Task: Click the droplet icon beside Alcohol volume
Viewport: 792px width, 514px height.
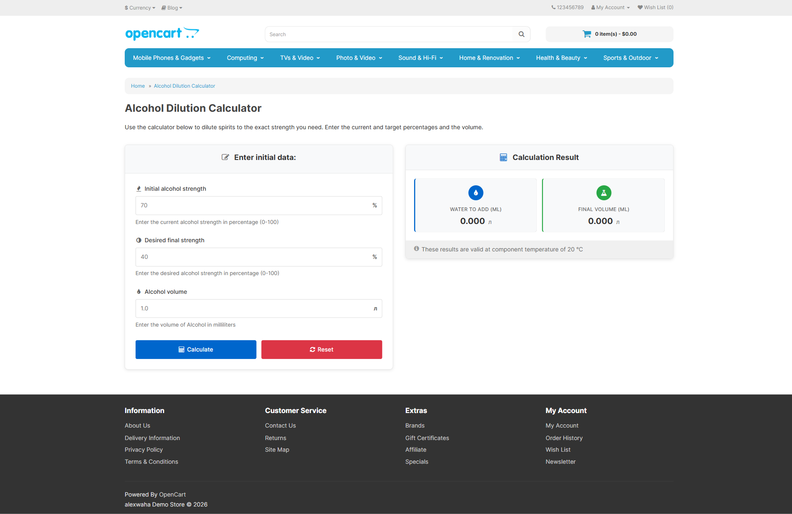Action: coord(139,292)
